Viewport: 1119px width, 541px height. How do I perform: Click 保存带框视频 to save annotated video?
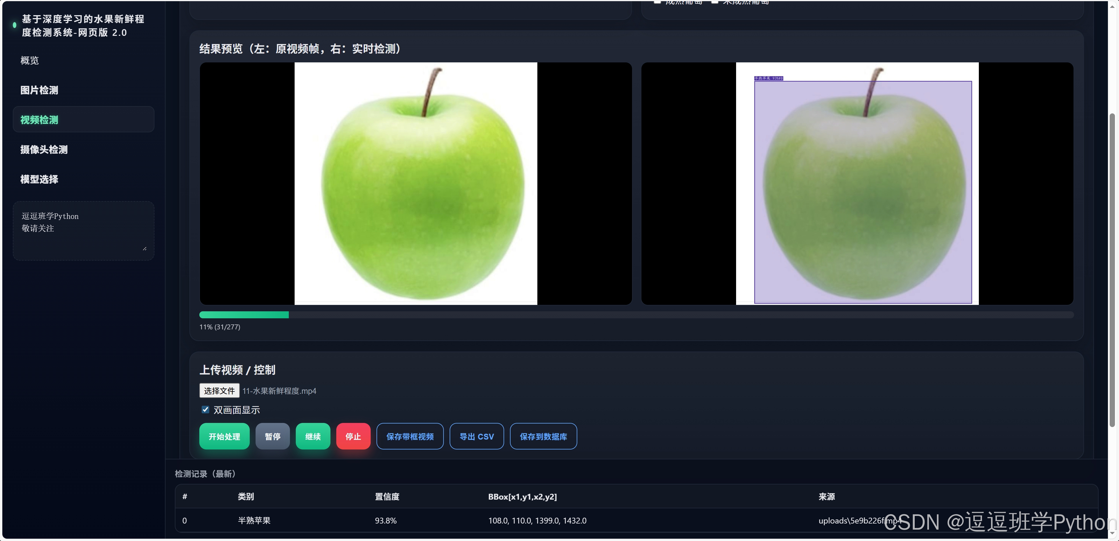[x=410, y=436]
